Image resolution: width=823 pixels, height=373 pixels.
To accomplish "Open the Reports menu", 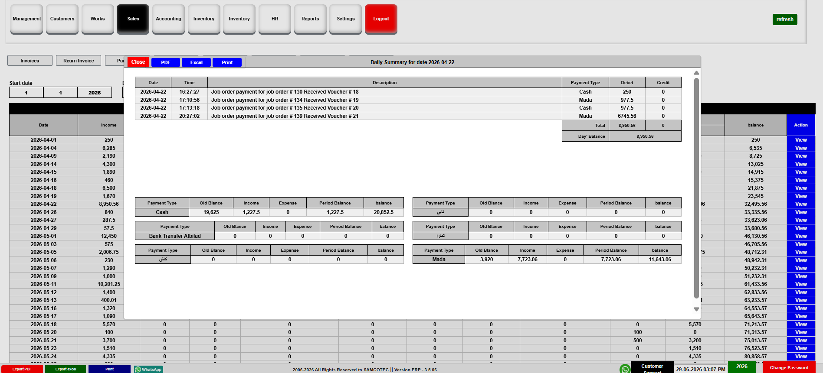I will (x=310, y=19).
